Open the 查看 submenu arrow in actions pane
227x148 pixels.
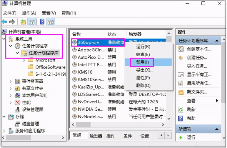[x=217, y=101]
